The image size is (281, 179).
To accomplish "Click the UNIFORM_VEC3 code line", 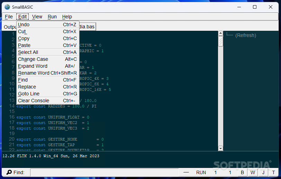I will [x=53, y=128].
